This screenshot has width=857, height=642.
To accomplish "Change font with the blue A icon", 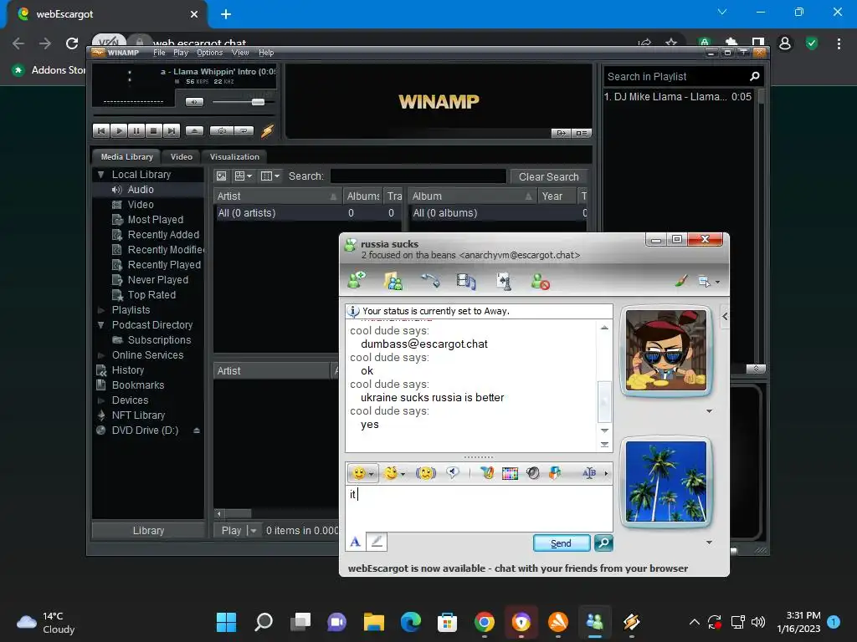I will [x=355, y=542].
